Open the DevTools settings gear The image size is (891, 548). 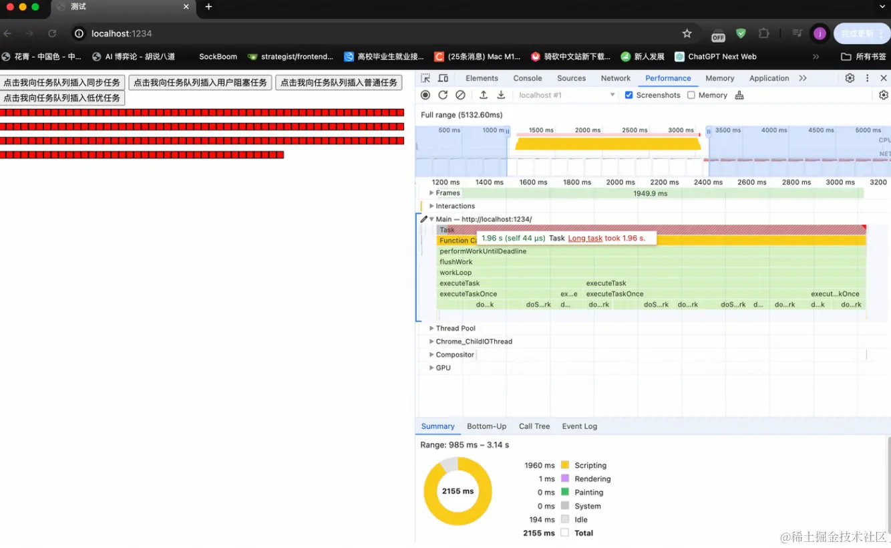pos(850,78)
